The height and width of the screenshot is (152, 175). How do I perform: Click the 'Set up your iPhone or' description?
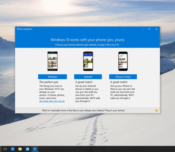pos(123,92)
